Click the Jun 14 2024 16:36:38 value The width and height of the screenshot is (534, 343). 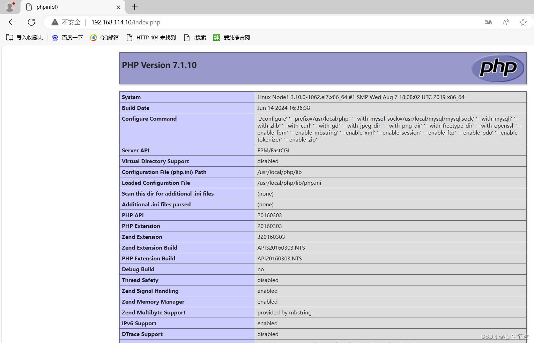(284, 108)
